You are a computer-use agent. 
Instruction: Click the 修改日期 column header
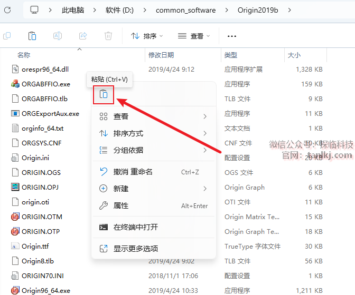click(161, 55)
